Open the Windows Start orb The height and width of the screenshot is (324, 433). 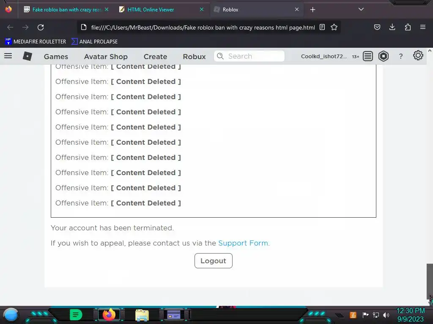(11, 315)
